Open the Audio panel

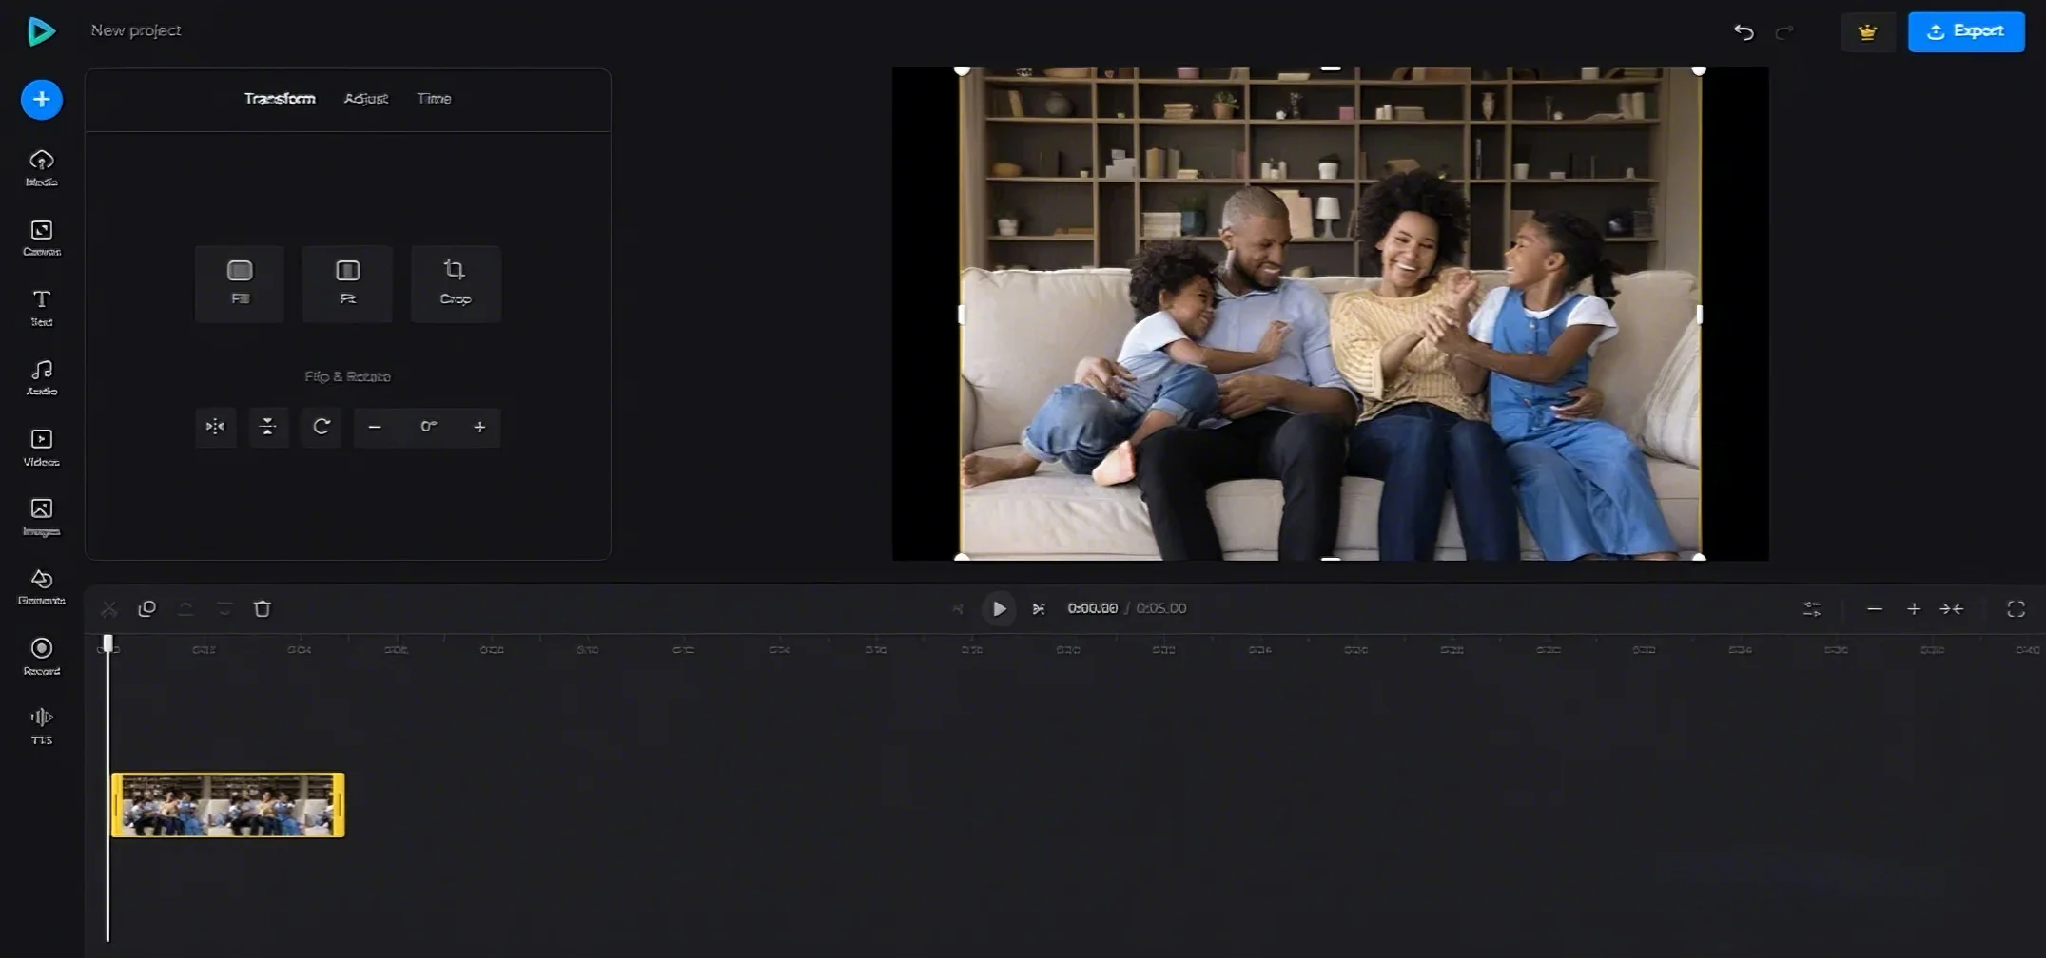pos(41,376)
